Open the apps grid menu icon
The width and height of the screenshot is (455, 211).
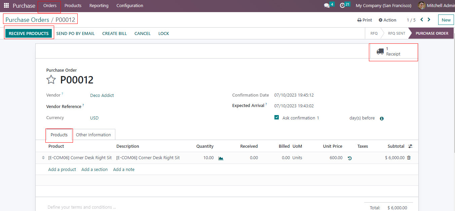pos(6,6)
